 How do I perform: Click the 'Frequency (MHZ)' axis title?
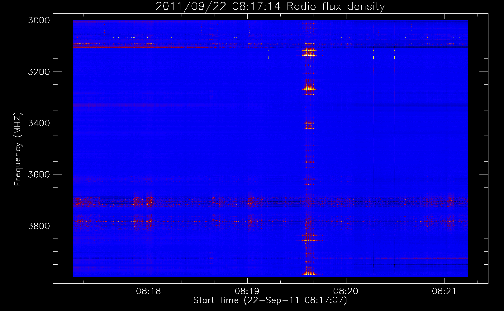click(x=18, y=149)
